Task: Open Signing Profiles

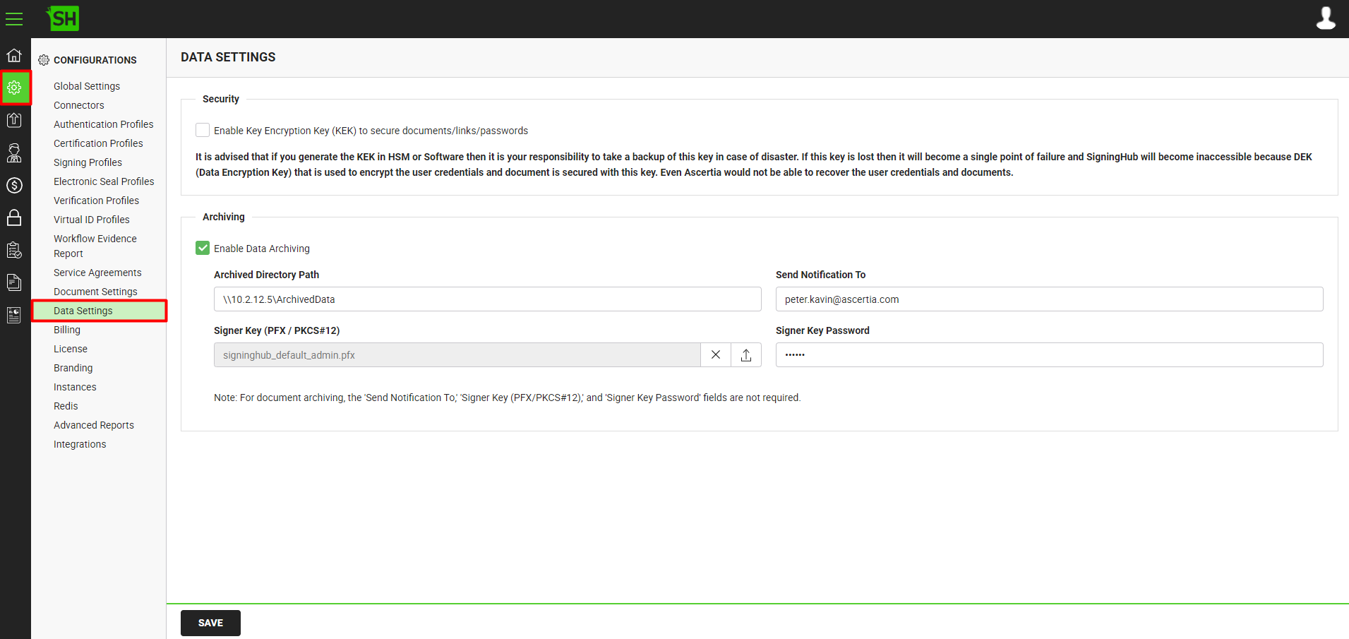Action: (88, 162)
